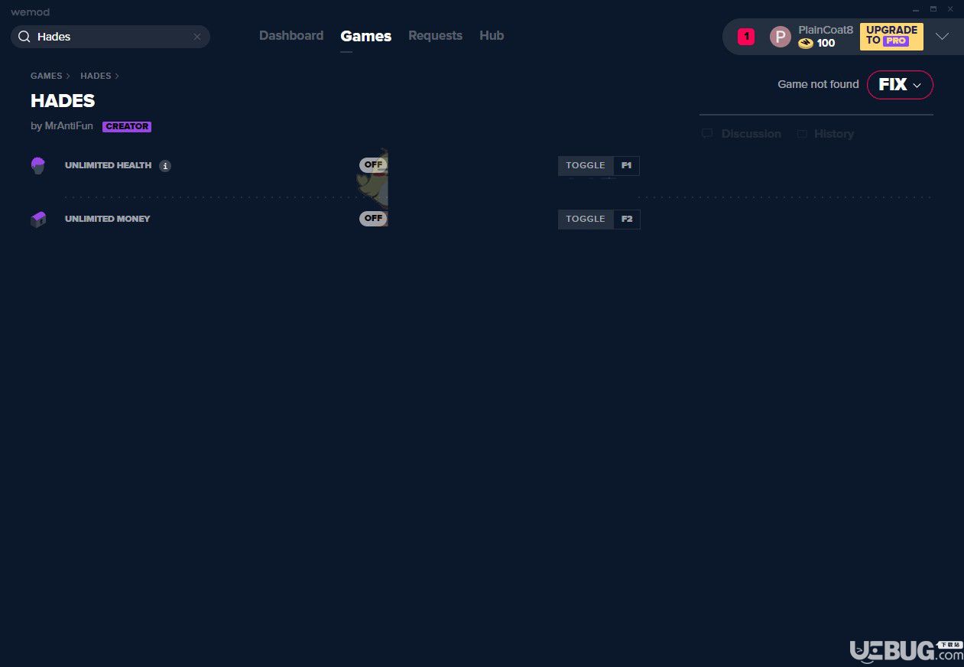
Task: Click Upgrade to Pro button
Action: [891, 36]
